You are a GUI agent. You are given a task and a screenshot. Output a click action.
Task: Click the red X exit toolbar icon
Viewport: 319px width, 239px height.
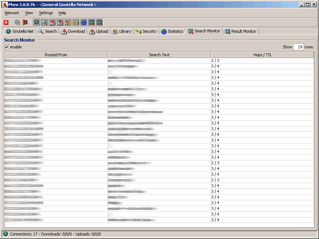pyautogui.click(x=6, y=22)
